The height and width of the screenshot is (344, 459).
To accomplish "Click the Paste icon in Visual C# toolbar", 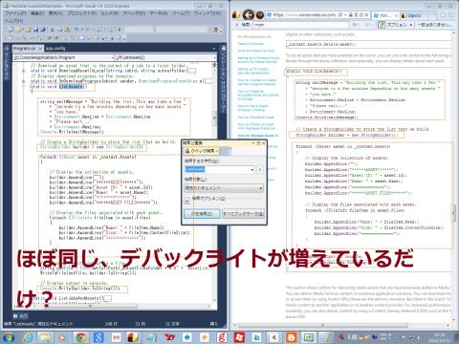I will pos(67,30).
